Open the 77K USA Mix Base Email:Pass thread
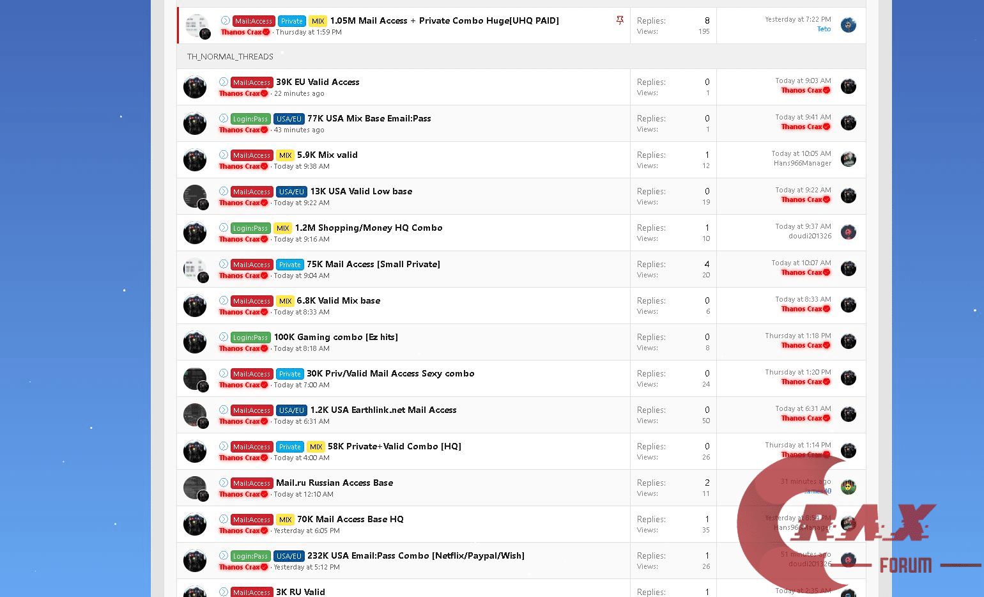 tap(369, 118)
